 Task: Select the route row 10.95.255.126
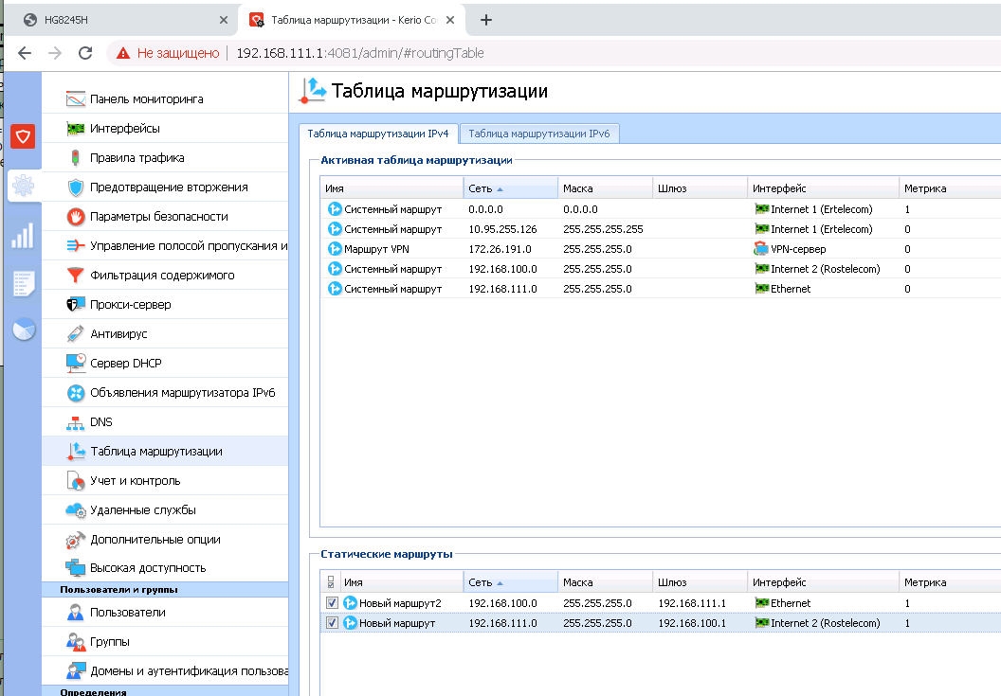pyautogui.click(x=660, y=229)
